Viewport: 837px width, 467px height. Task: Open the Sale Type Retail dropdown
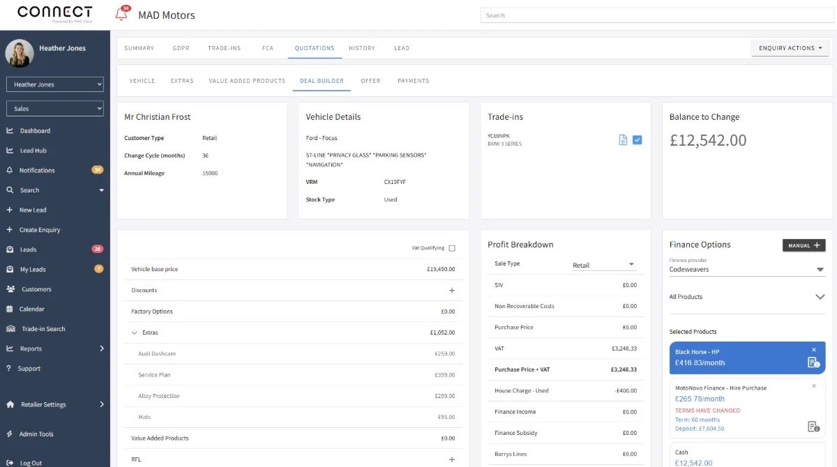[604, 265]
